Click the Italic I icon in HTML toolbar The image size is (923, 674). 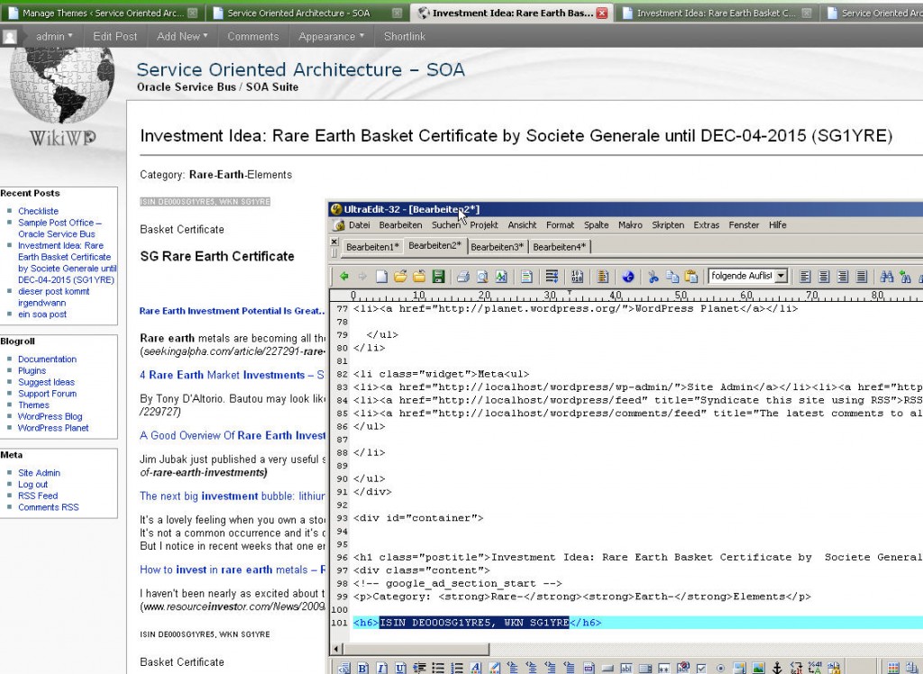coord(382,668)
